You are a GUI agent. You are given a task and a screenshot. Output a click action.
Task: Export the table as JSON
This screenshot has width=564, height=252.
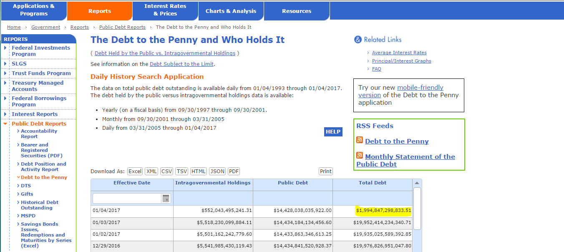(217, 171)
